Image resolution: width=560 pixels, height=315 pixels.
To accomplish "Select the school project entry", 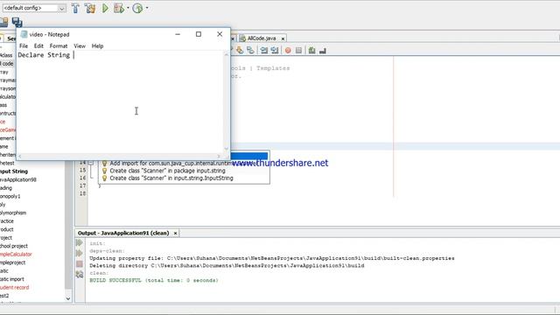I will (x=14, y=246).
